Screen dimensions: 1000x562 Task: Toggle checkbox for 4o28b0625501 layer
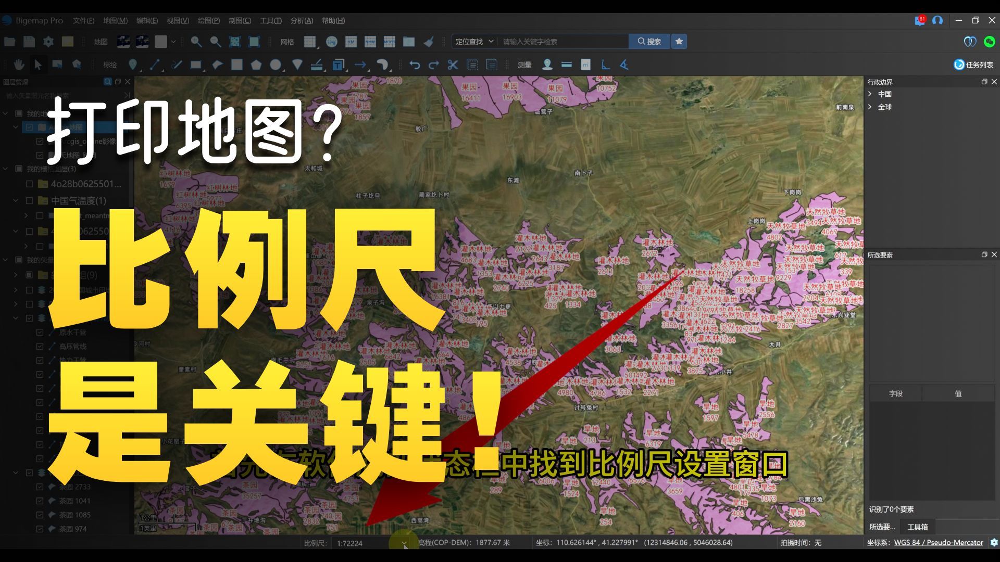coord(29,184)
